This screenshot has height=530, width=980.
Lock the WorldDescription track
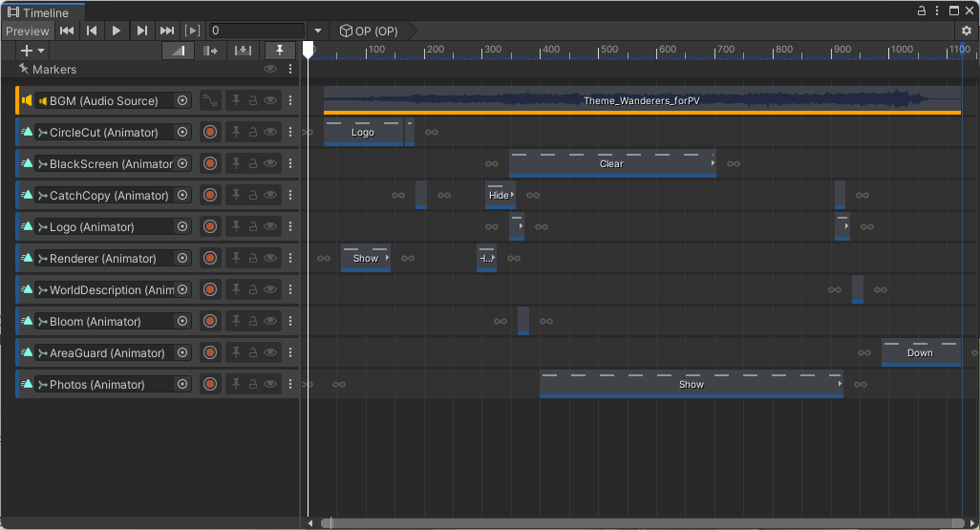click(x=252, y=289)
